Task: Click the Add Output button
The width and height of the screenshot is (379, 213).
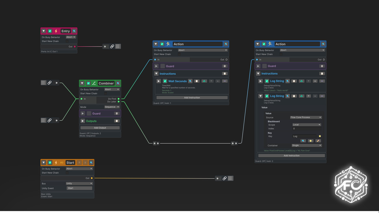Action: 100,128
